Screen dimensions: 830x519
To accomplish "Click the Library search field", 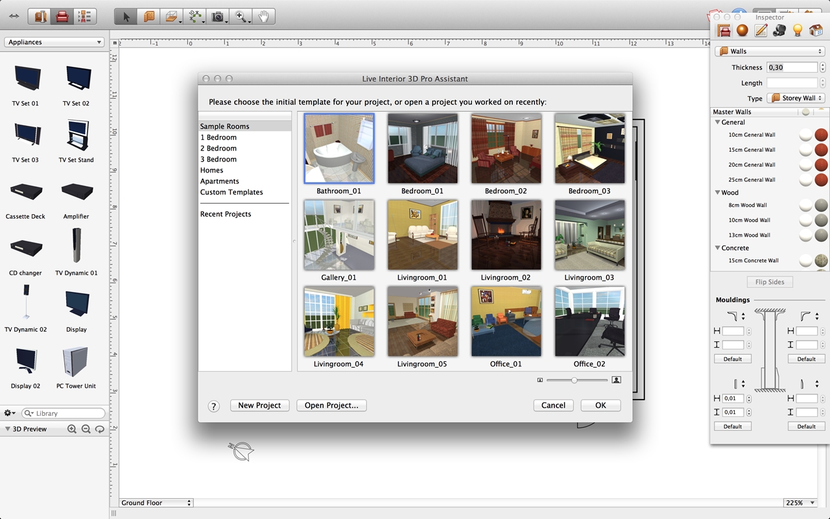I will tap(63, 413).
